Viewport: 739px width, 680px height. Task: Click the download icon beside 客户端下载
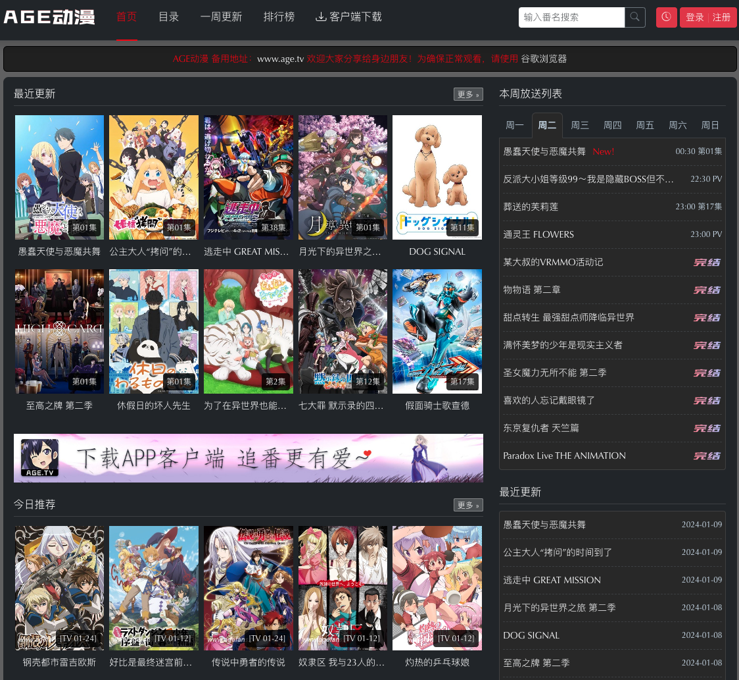(321, 16)
